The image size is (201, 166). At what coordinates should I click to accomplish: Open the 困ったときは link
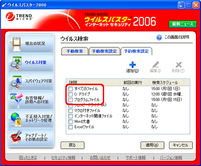28,157
